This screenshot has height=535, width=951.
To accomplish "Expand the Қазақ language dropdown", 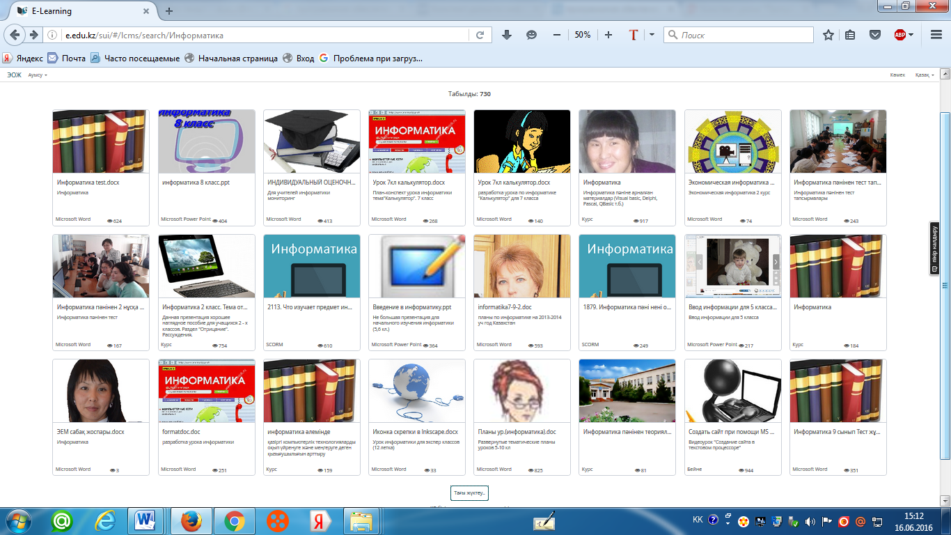I will tap(925, 75).
